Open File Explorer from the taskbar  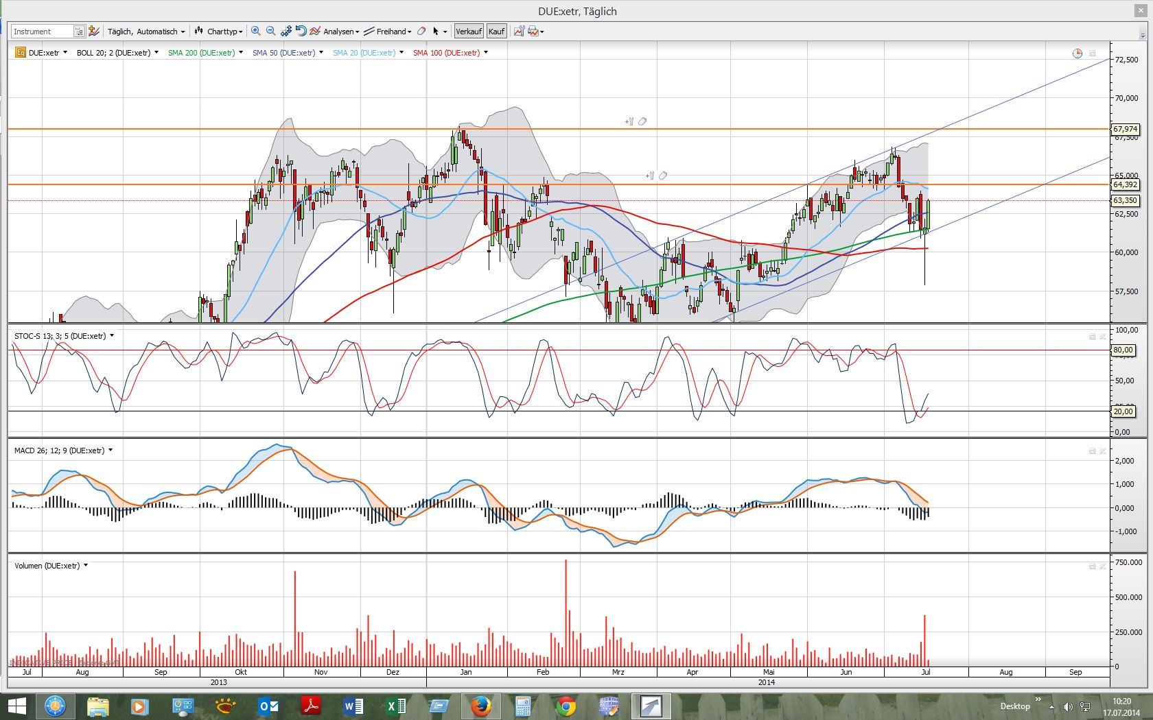pos(97,706)
